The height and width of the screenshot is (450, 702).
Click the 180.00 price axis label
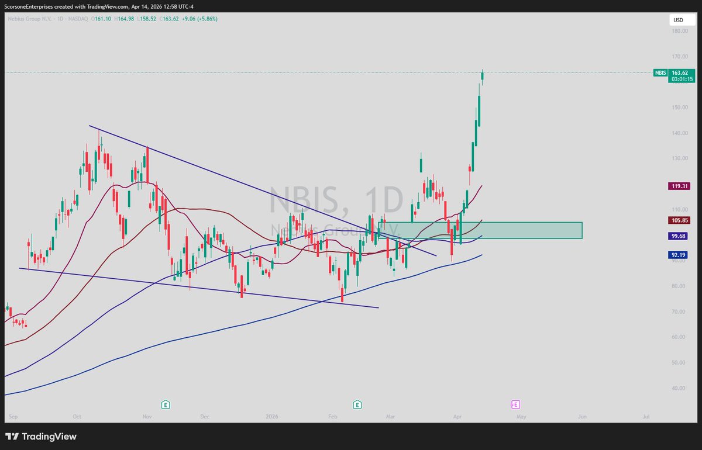(680, 31)
